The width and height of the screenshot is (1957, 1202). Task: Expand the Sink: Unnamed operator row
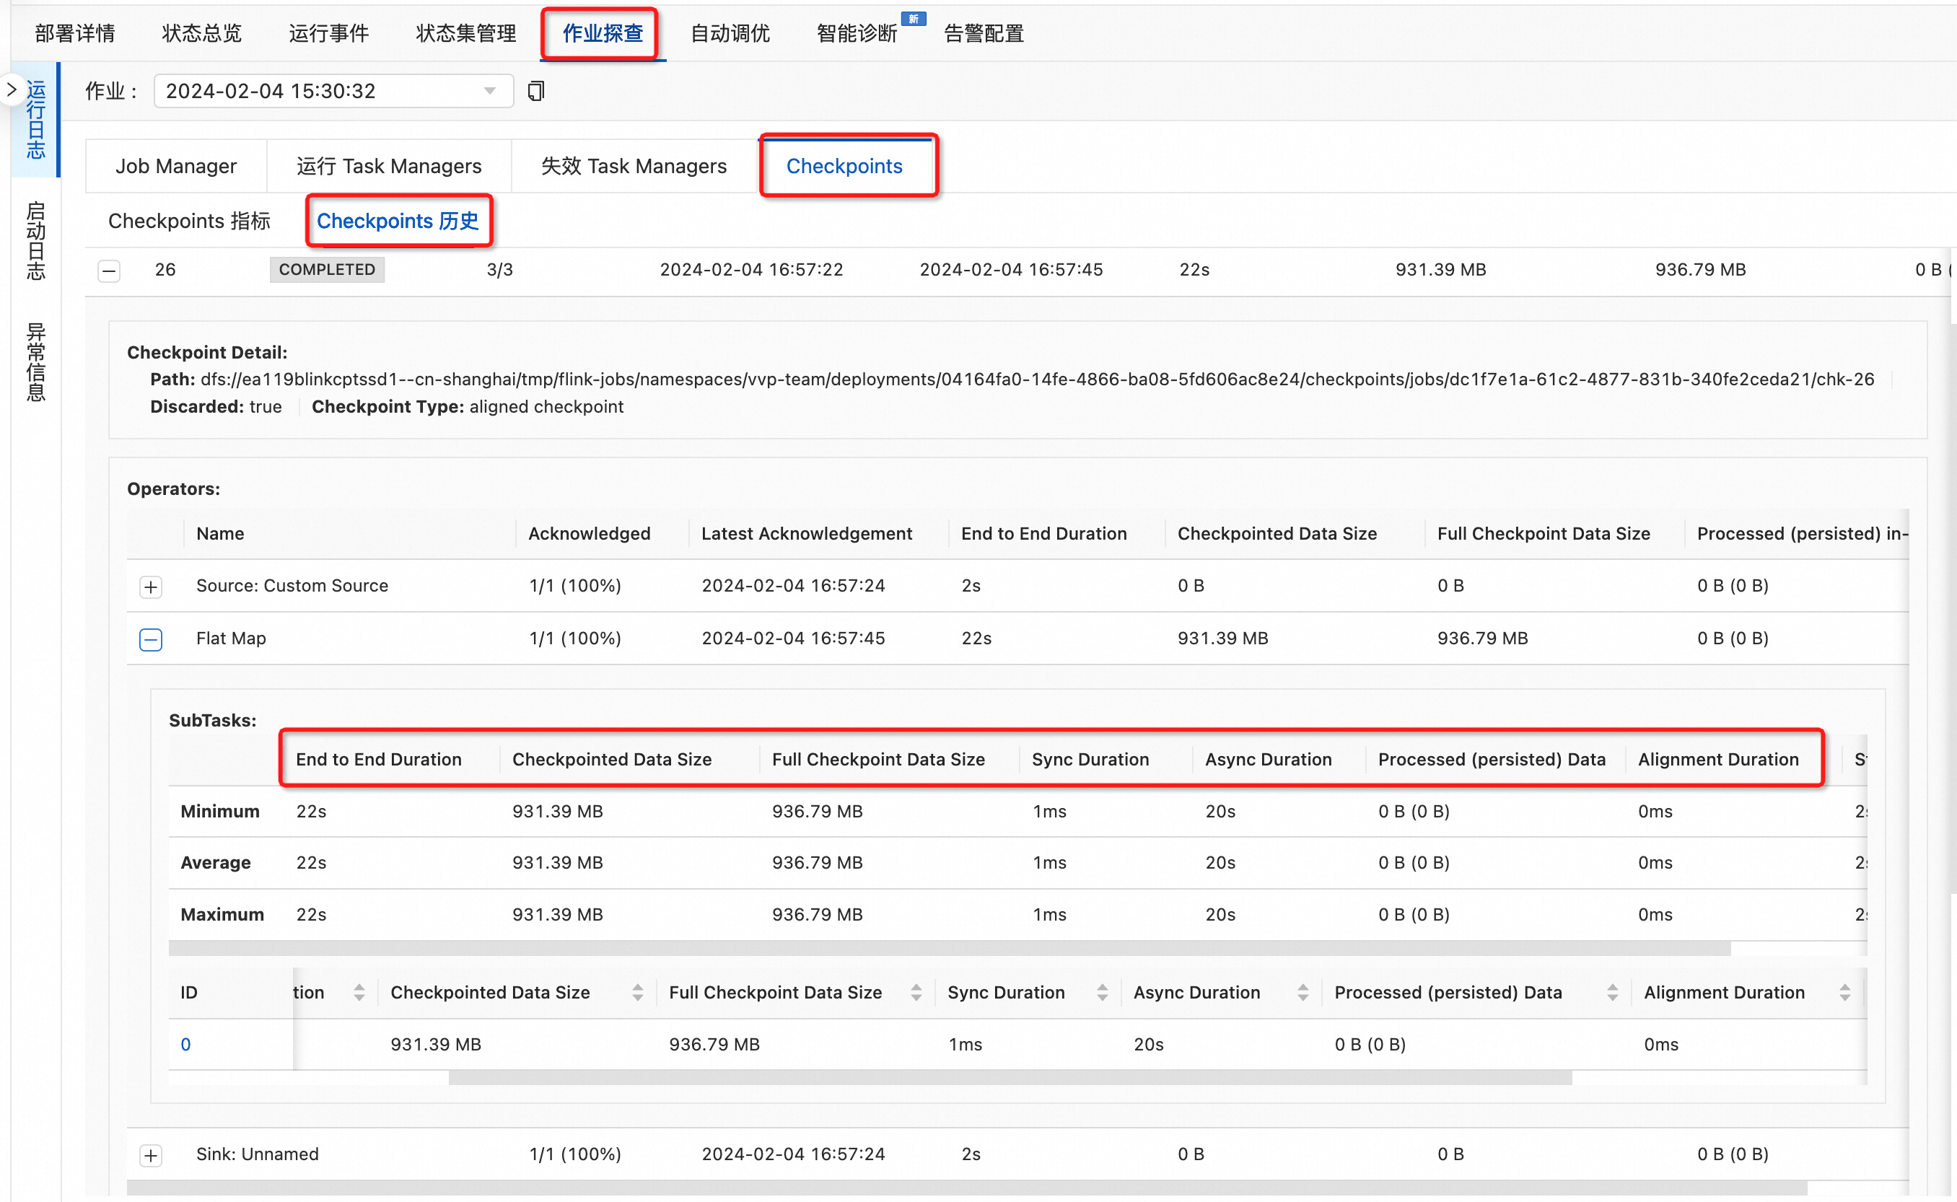pyautogui.click(x=150, y=1155)
